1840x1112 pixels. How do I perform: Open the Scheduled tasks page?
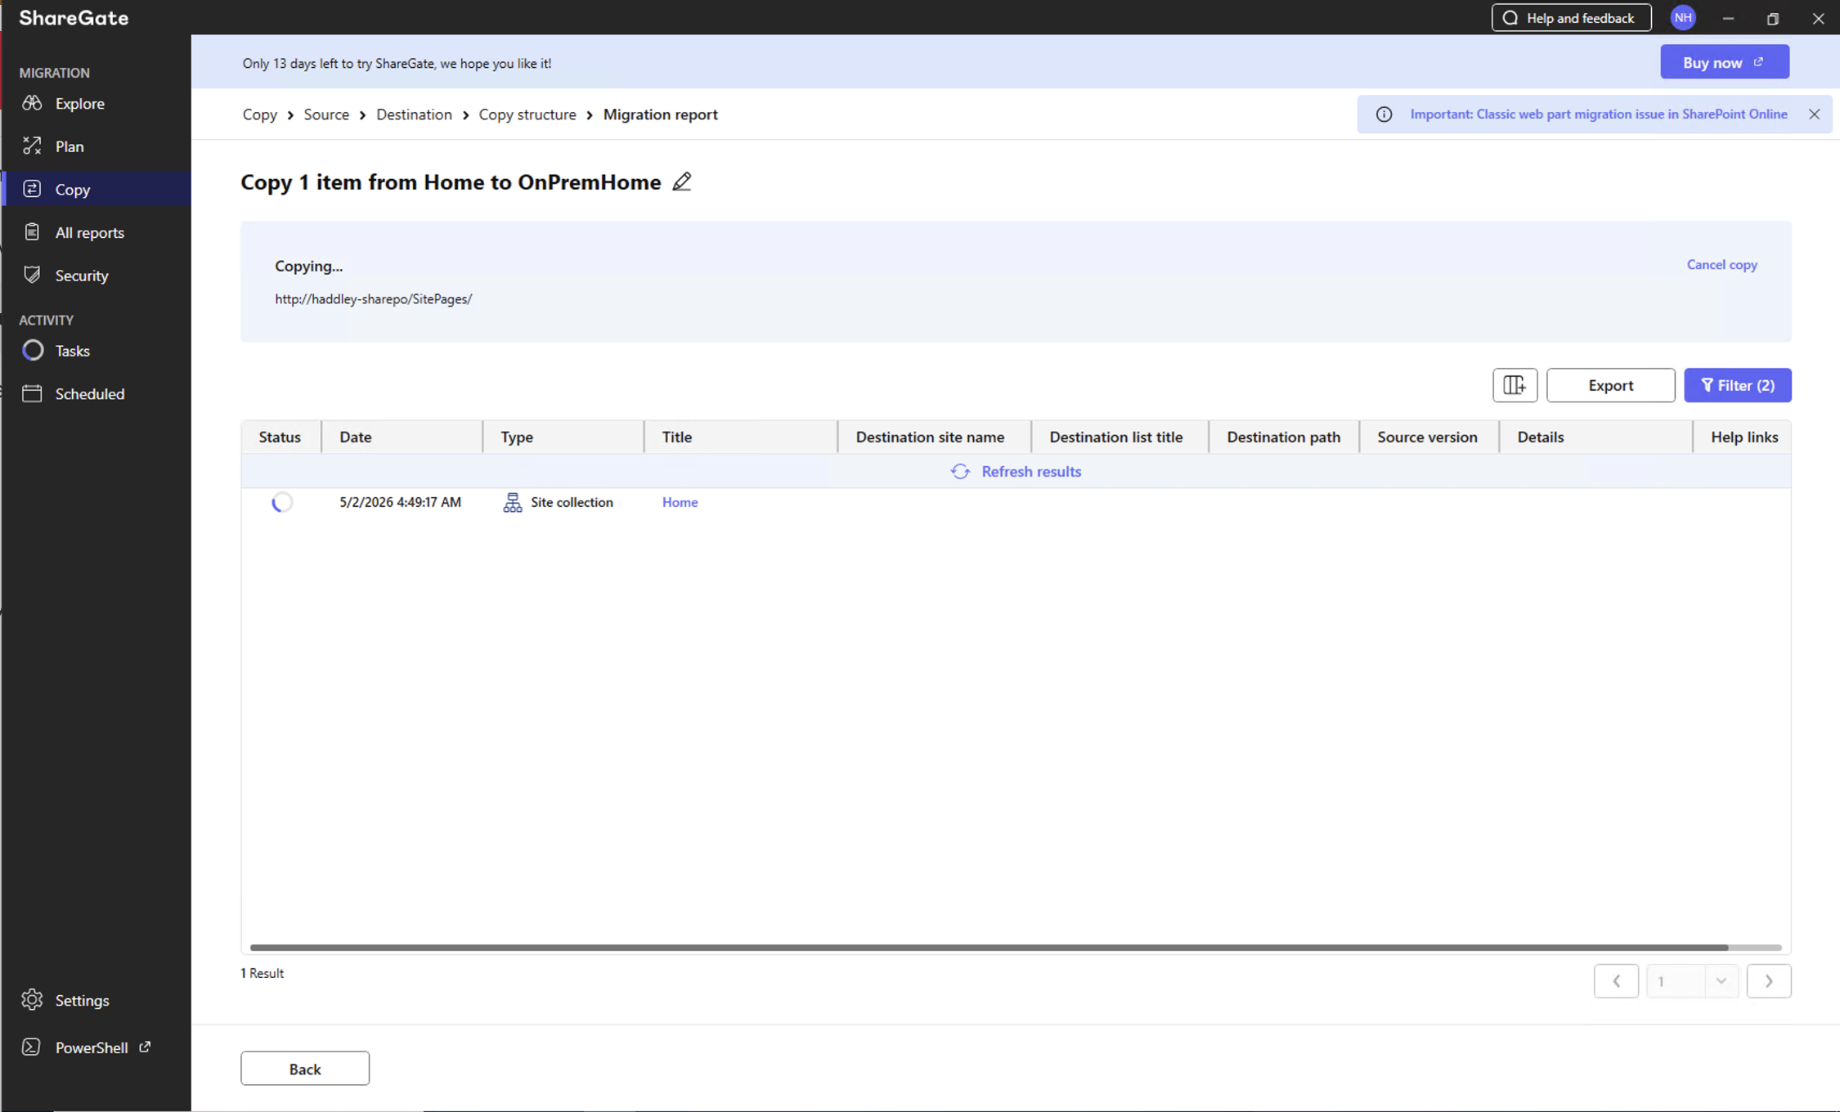pos(96,393)
